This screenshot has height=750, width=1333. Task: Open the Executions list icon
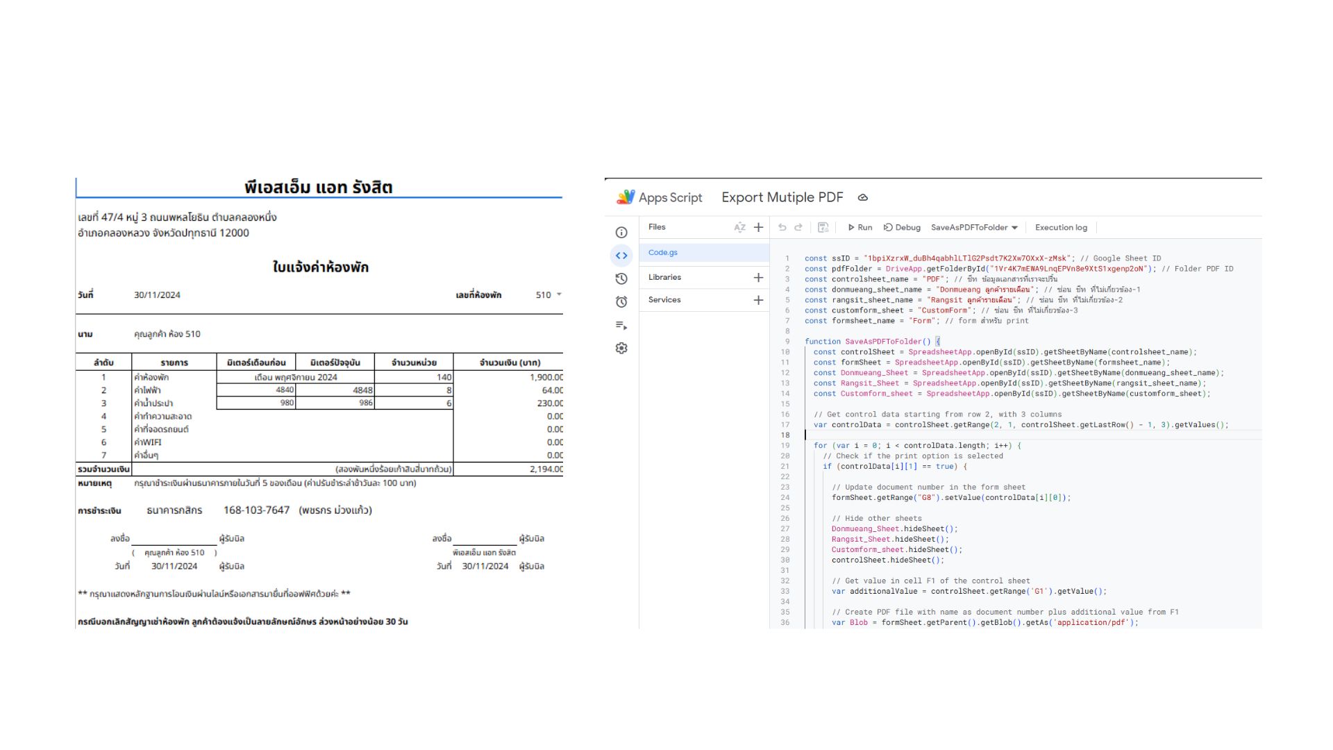click(x=621, y=325)
